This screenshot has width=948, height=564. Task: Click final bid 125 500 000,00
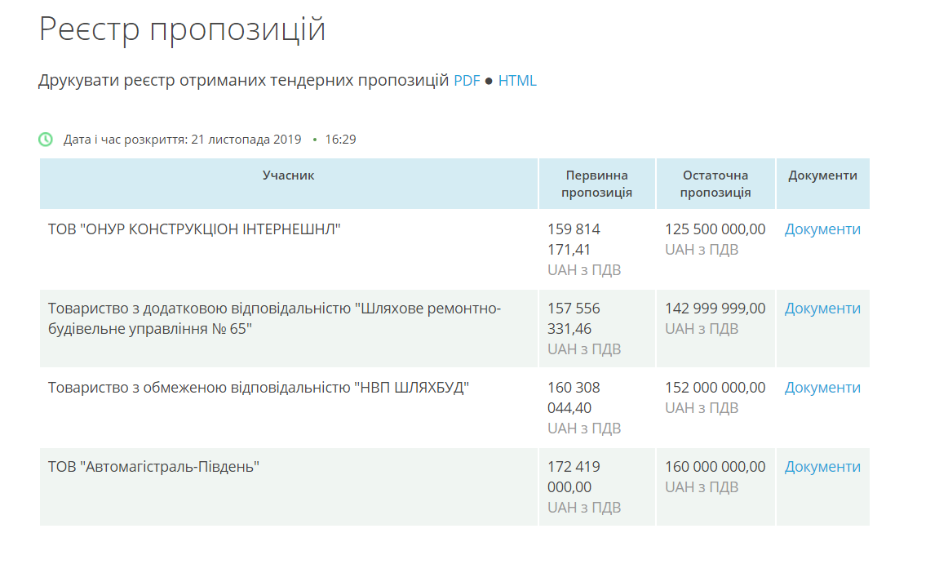tap(715, 229)
